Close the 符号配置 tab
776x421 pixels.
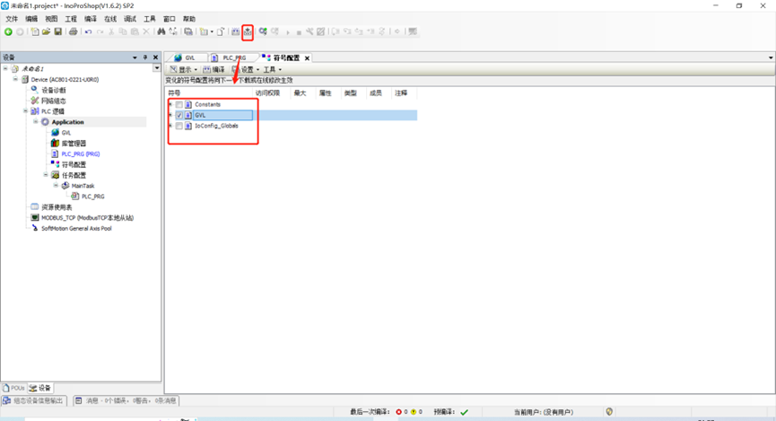point(308,58)
